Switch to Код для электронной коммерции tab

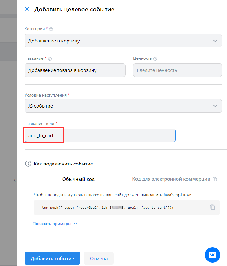(x=171, y=179)
